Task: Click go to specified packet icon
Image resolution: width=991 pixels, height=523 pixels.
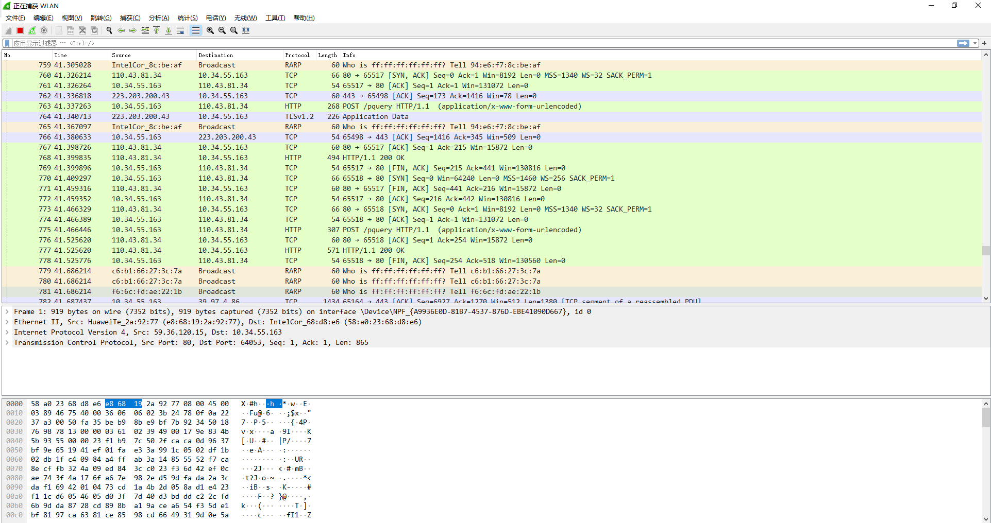Action: click(145, 30)
